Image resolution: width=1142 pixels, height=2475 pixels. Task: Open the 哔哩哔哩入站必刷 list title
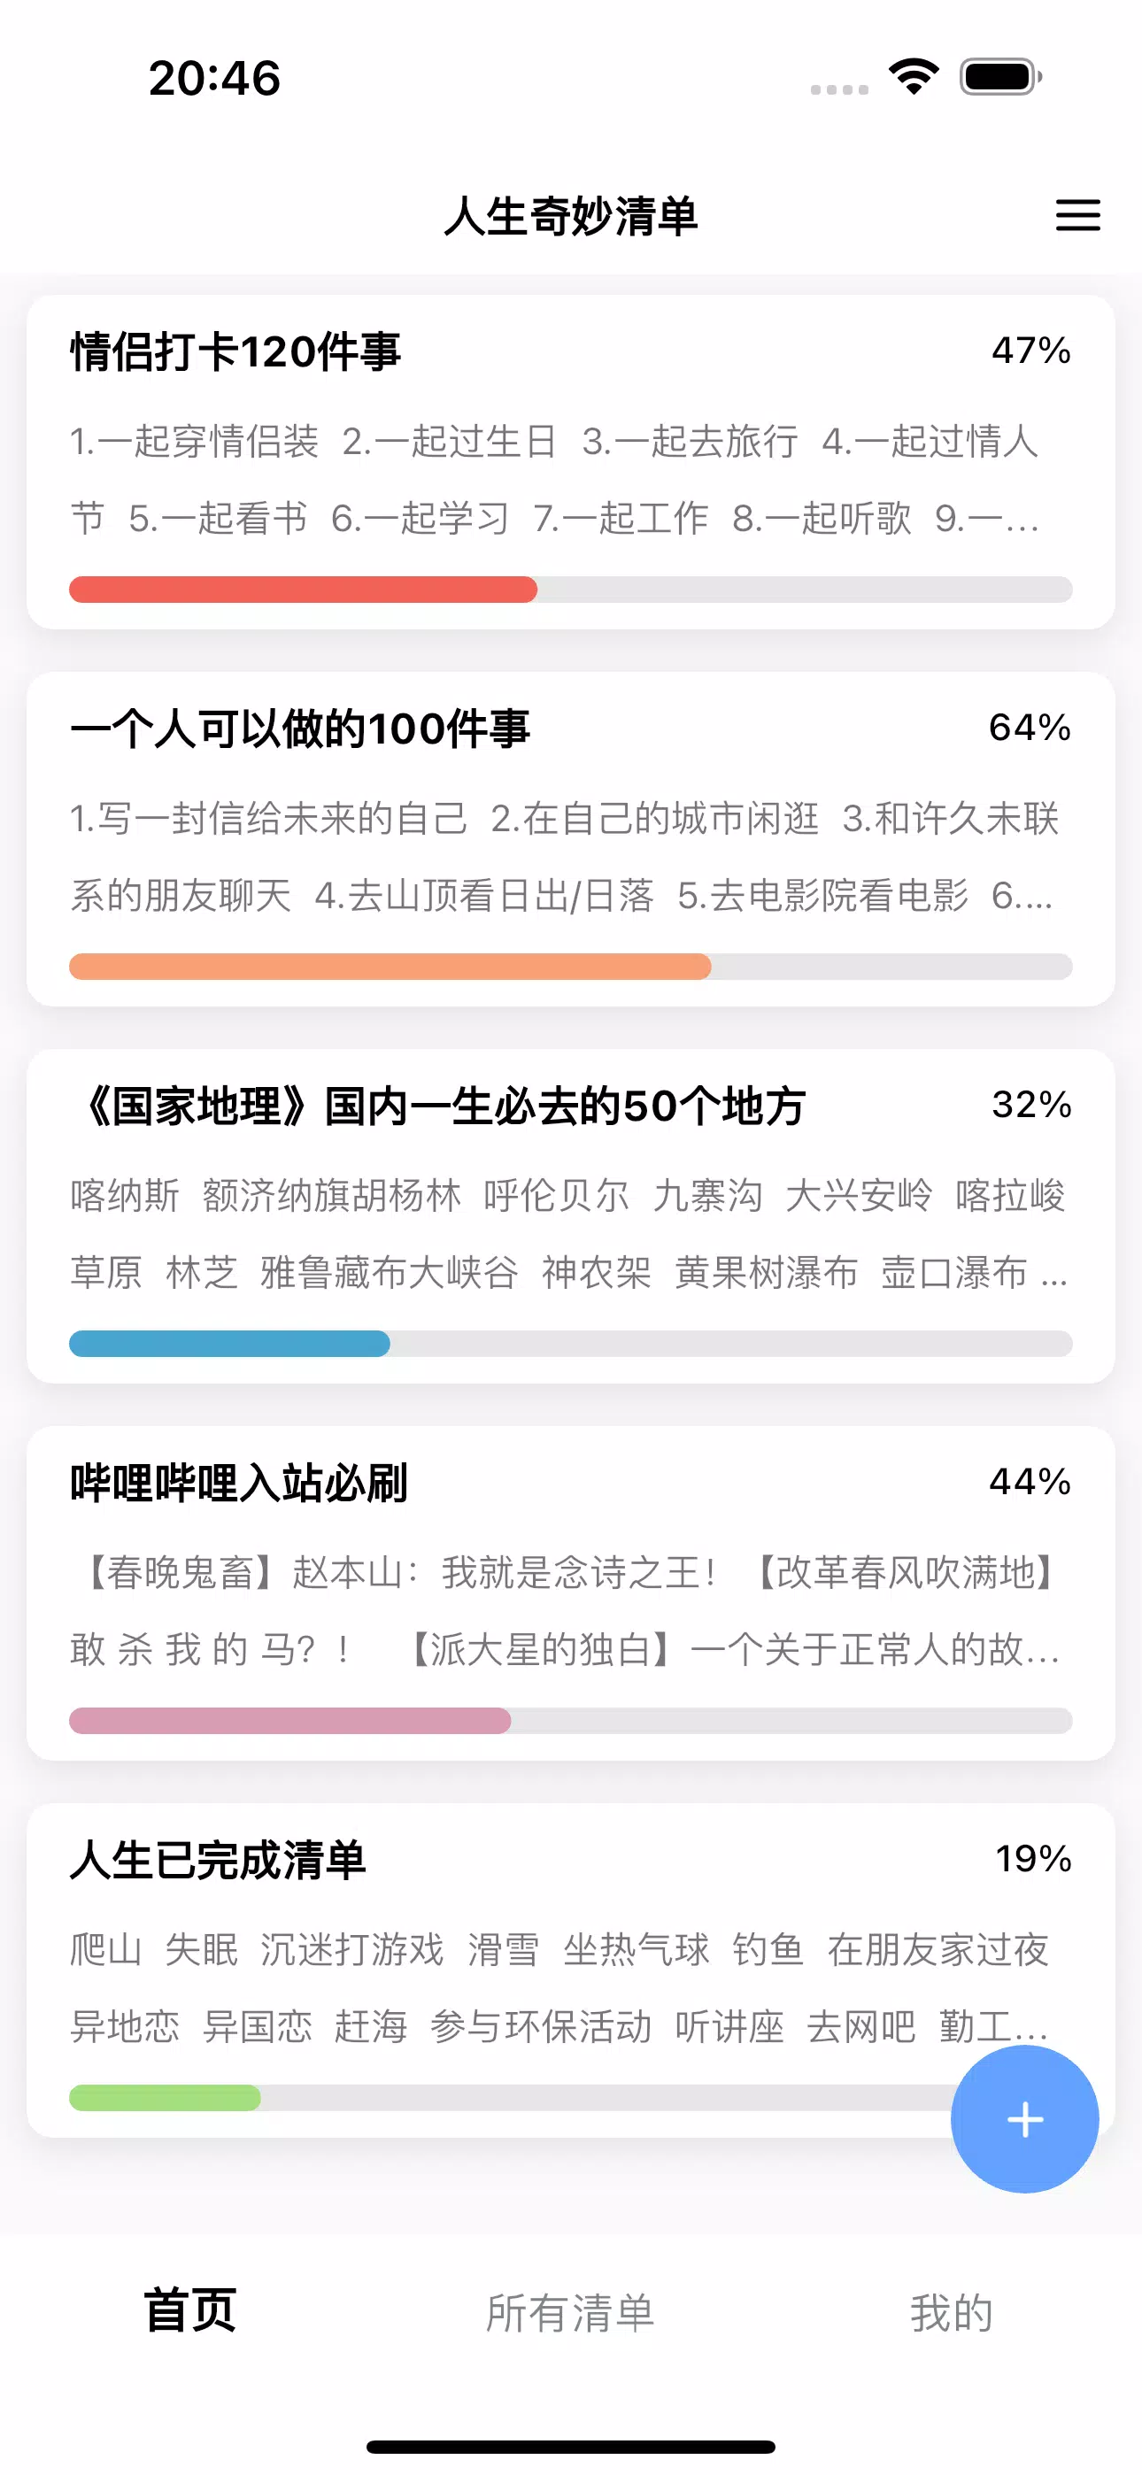pos(239,1483)
